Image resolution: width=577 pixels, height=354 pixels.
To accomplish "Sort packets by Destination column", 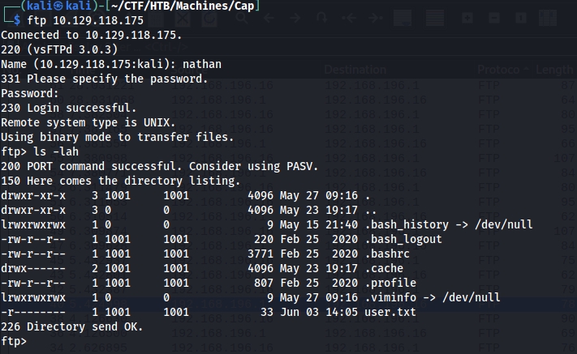I will click(x=355, y=70).
